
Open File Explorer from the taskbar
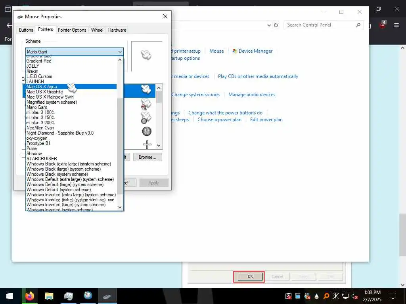pyautogui.click(x=49, y=296)
